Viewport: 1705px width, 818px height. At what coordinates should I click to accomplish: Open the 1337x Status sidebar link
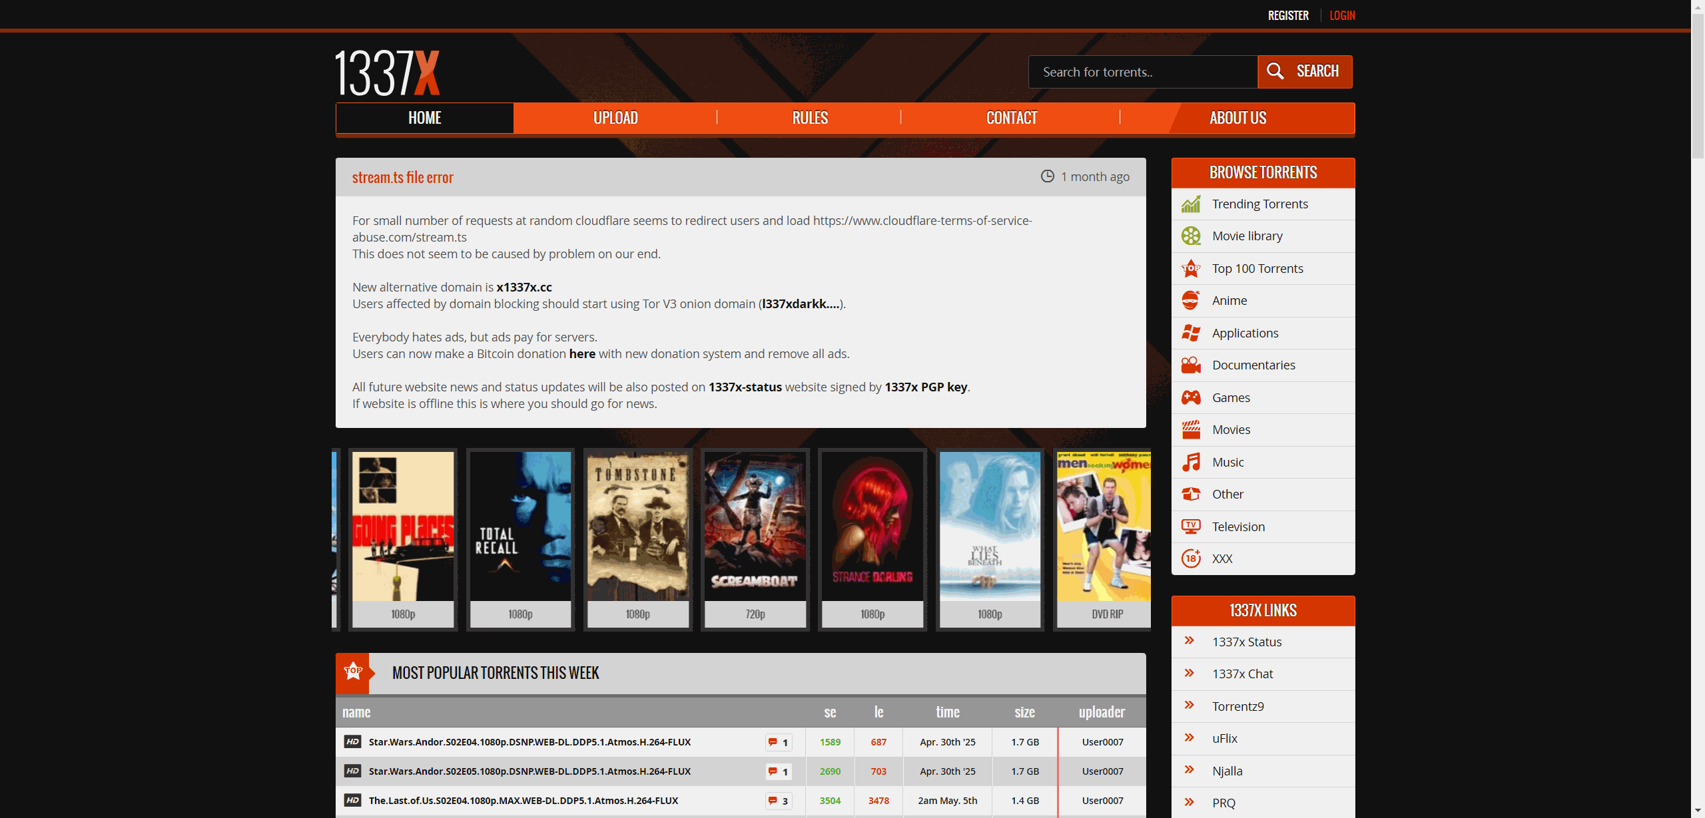(x=1247, y=642)
